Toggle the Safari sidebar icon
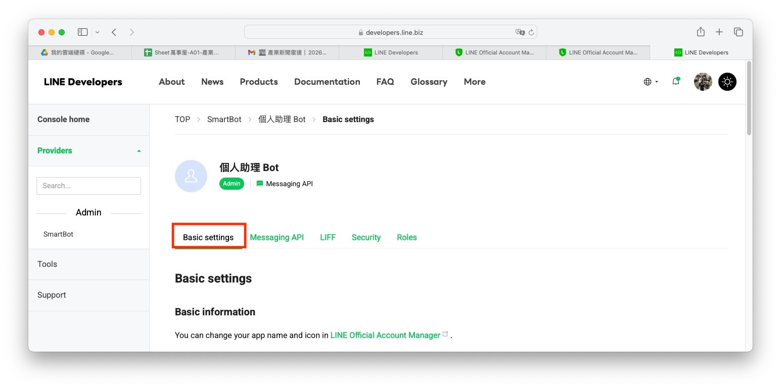Screen dimensions: 781x389 (82, 32)
